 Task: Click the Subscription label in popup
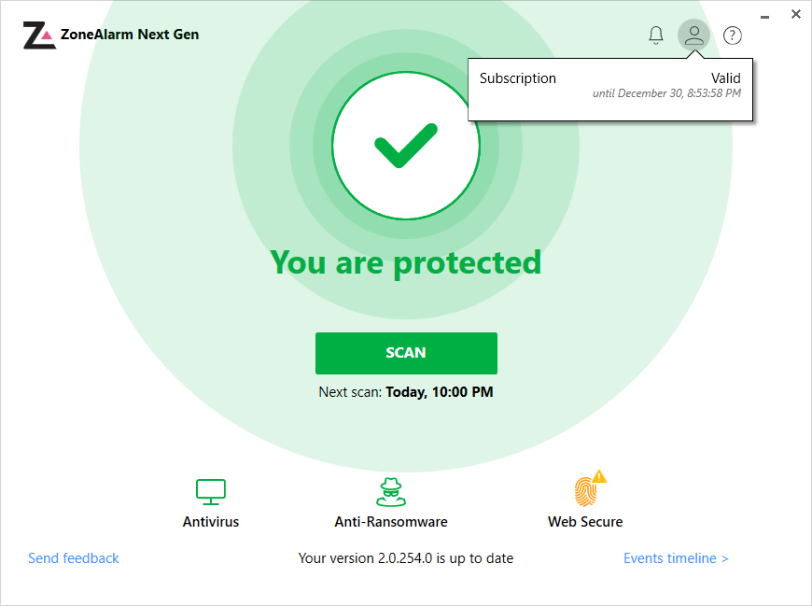click(518, 78)
